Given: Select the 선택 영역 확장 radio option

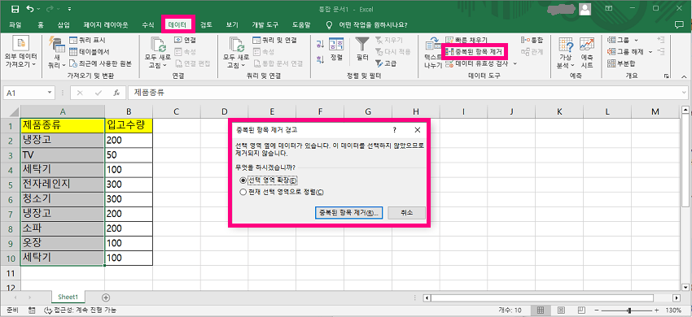Looking at the screenshot, I should pos(243,180).
